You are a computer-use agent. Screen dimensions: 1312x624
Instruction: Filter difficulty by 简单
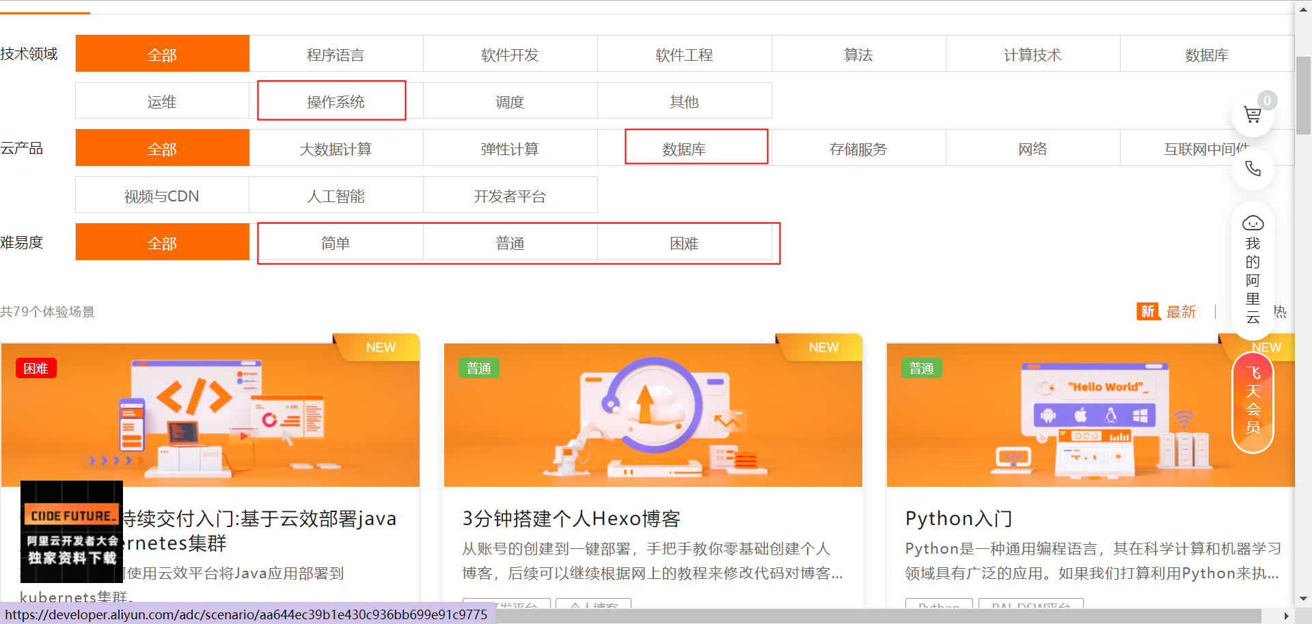pos(336,242)
